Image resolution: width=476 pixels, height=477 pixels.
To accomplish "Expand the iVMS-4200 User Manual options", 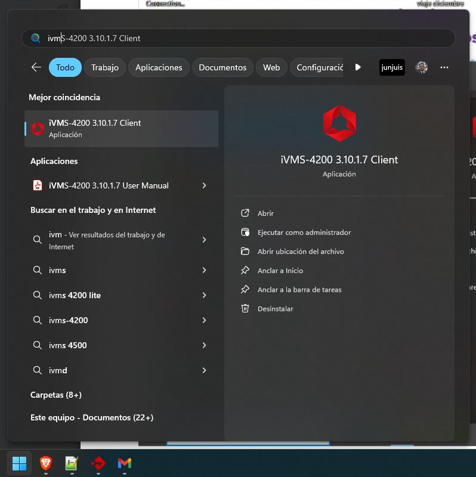I will click(x=204, y=185).
